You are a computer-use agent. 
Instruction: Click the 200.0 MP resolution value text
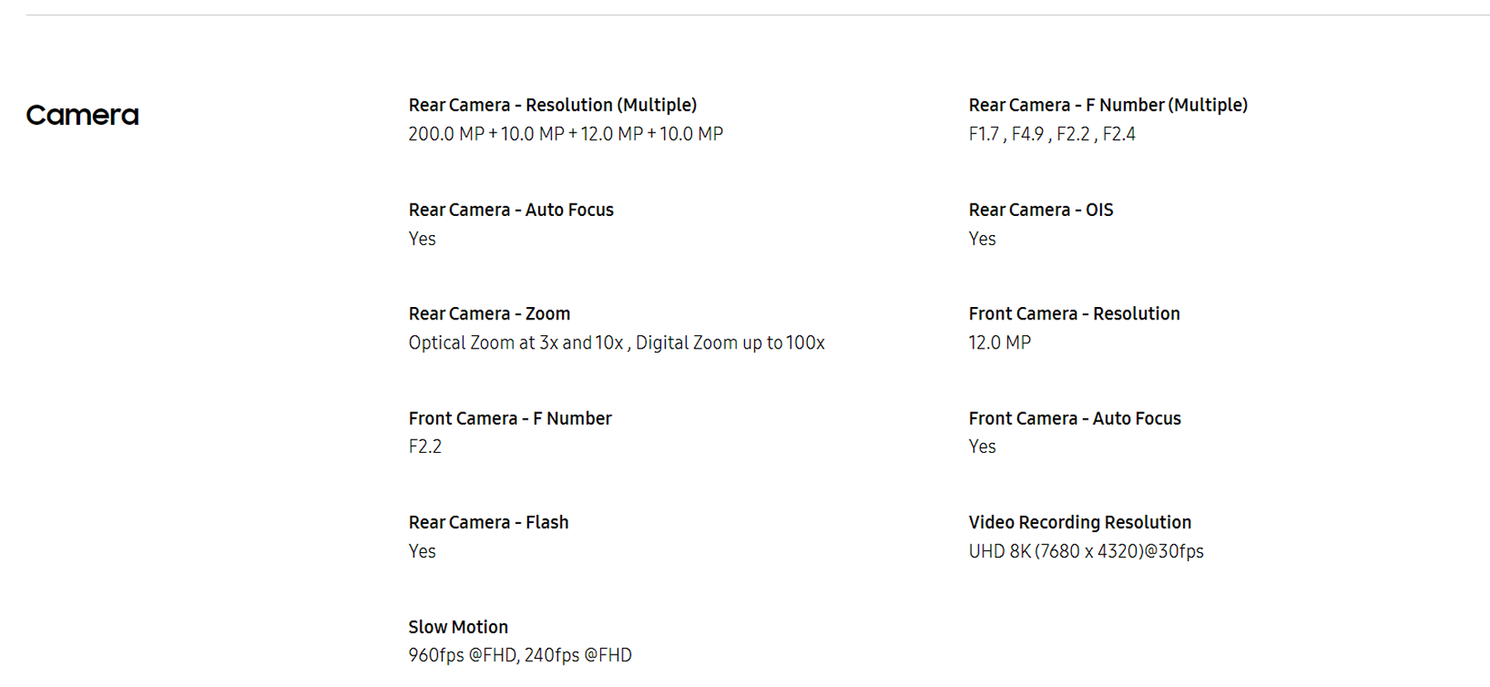tap(565, 134)
